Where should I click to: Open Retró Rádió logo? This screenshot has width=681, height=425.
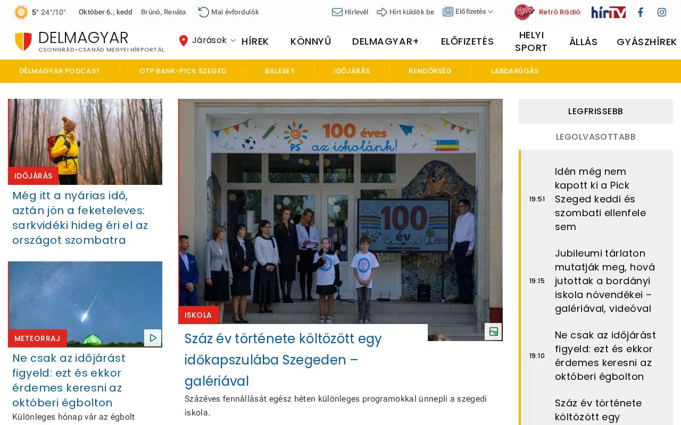pos(525,12)
